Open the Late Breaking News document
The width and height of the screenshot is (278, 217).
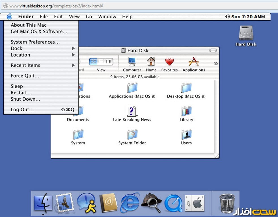click(x=132, y=111)
